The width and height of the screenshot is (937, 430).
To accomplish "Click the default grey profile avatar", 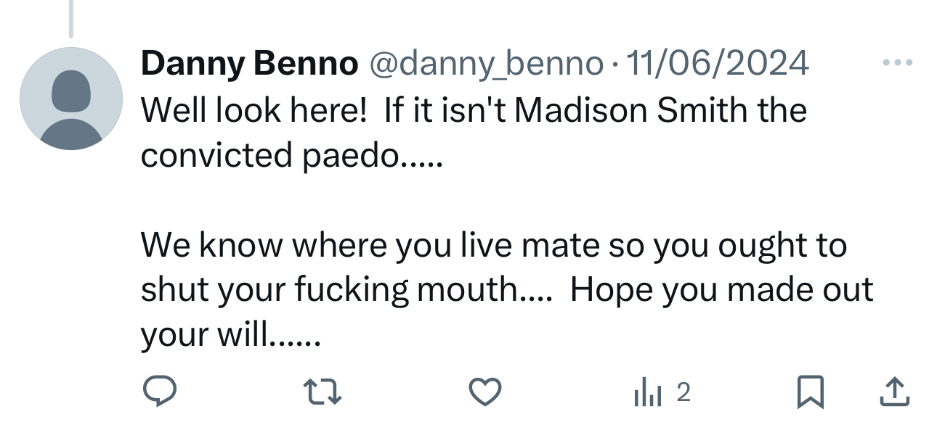I will click(71, 99).
